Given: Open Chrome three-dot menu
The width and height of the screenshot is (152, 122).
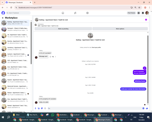Looking at the screenshot, I should (150, 8).
